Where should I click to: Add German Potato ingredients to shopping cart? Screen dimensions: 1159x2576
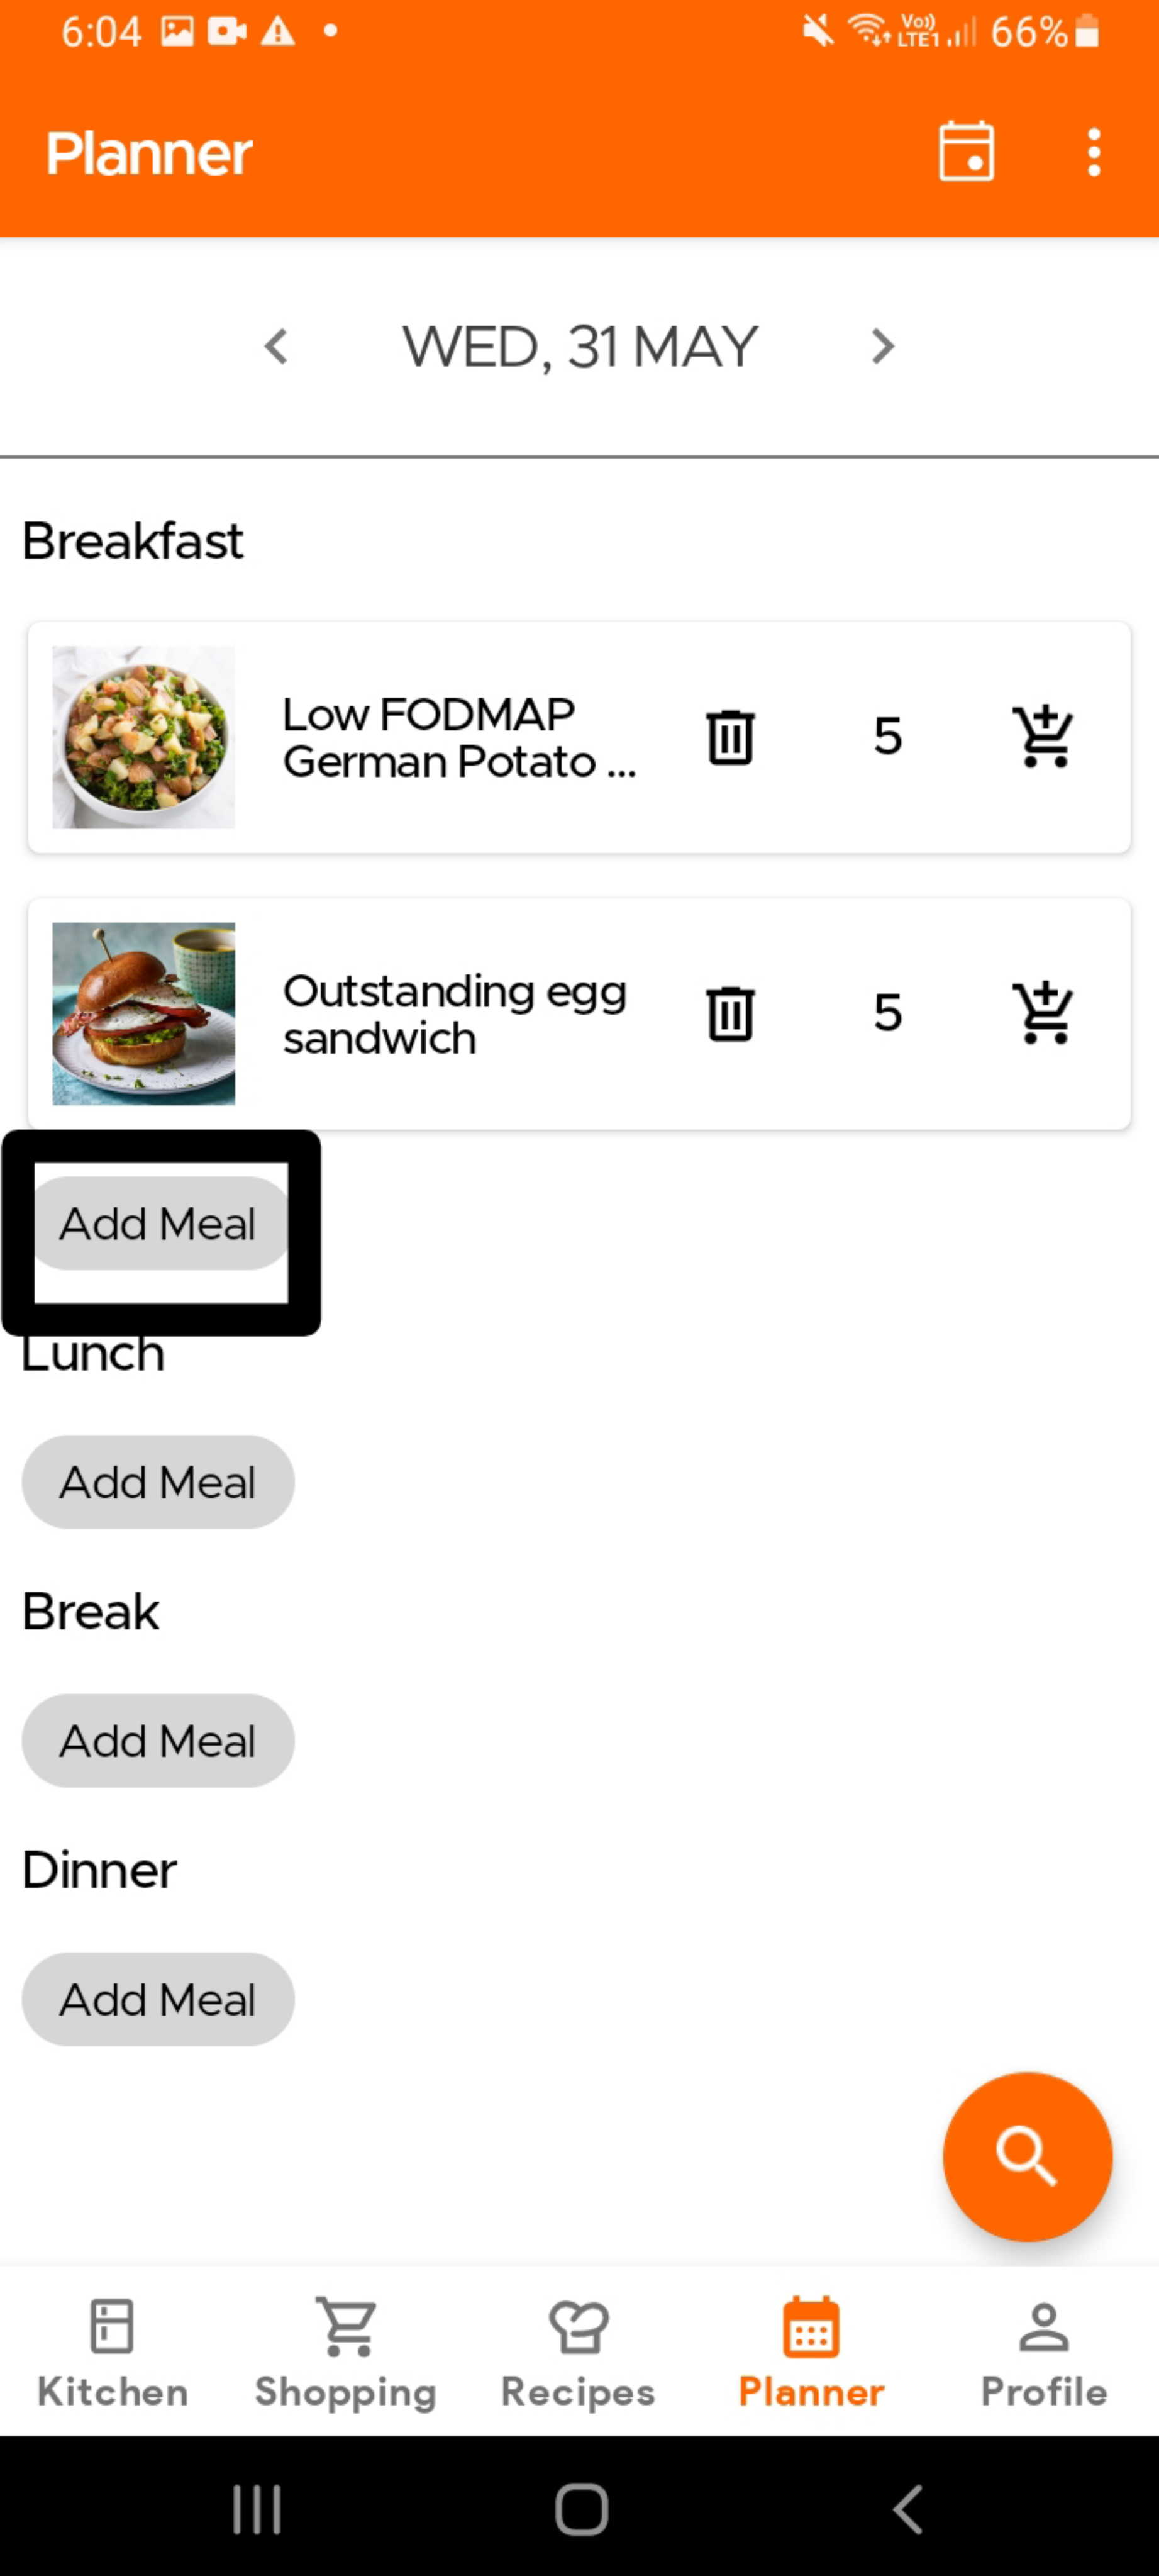[x=1042, y=738]
